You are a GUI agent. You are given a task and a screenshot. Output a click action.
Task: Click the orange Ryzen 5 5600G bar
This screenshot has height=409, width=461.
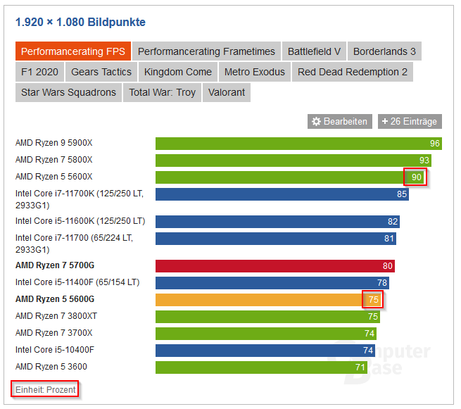tap(268, 300)
